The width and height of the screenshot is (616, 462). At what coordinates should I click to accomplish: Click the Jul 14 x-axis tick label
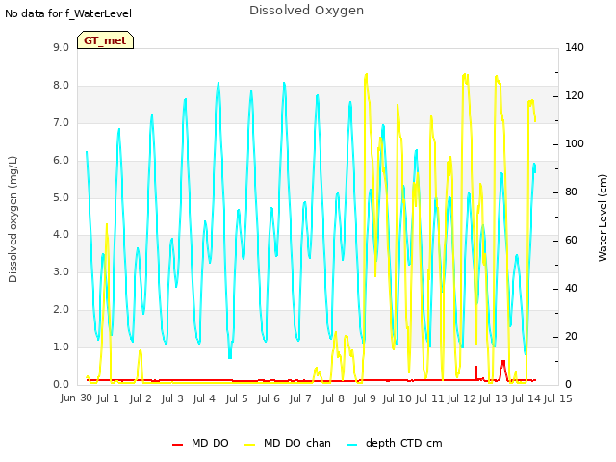(526, 398)
